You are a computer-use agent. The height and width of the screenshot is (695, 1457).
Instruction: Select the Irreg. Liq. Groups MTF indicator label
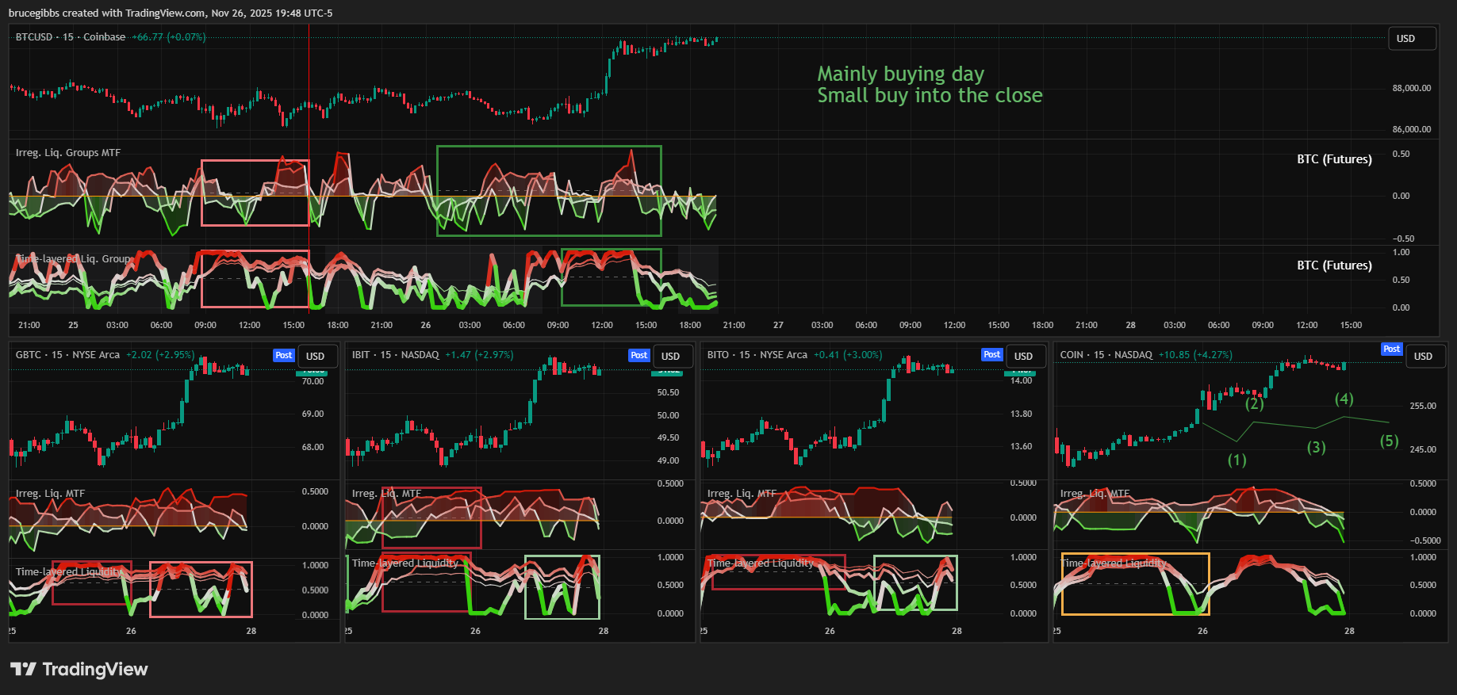click(x=68, y=153)
